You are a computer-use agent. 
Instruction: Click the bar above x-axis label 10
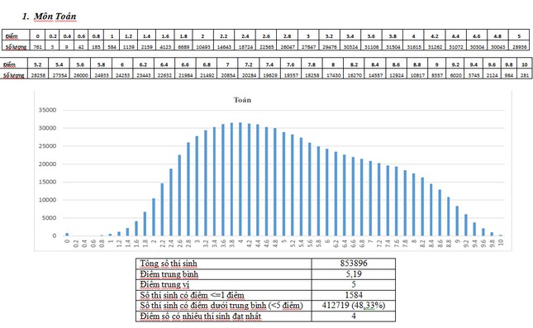click(501, 235)
